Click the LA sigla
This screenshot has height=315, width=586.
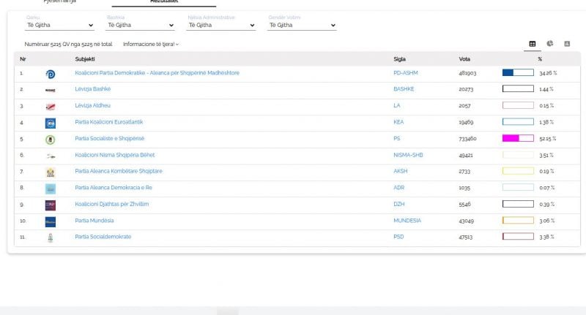[396, 105]
